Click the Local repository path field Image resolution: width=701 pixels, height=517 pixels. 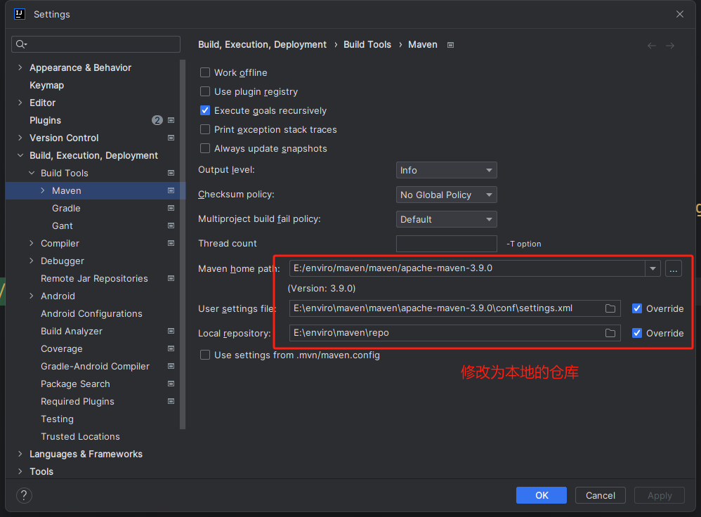tap(454, 333)
